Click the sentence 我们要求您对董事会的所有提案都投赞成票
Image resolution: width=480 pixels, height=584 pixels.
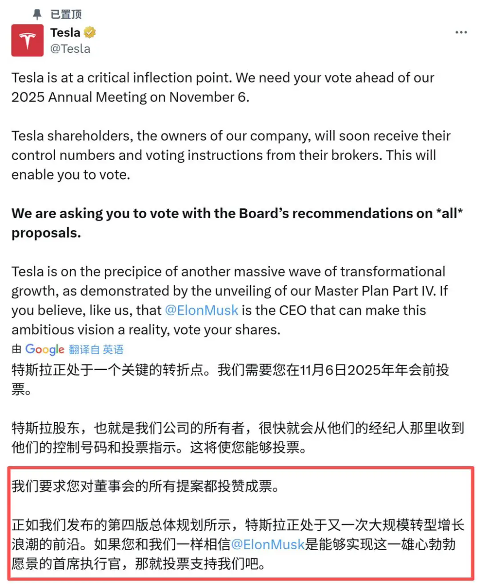pos(146,486)
